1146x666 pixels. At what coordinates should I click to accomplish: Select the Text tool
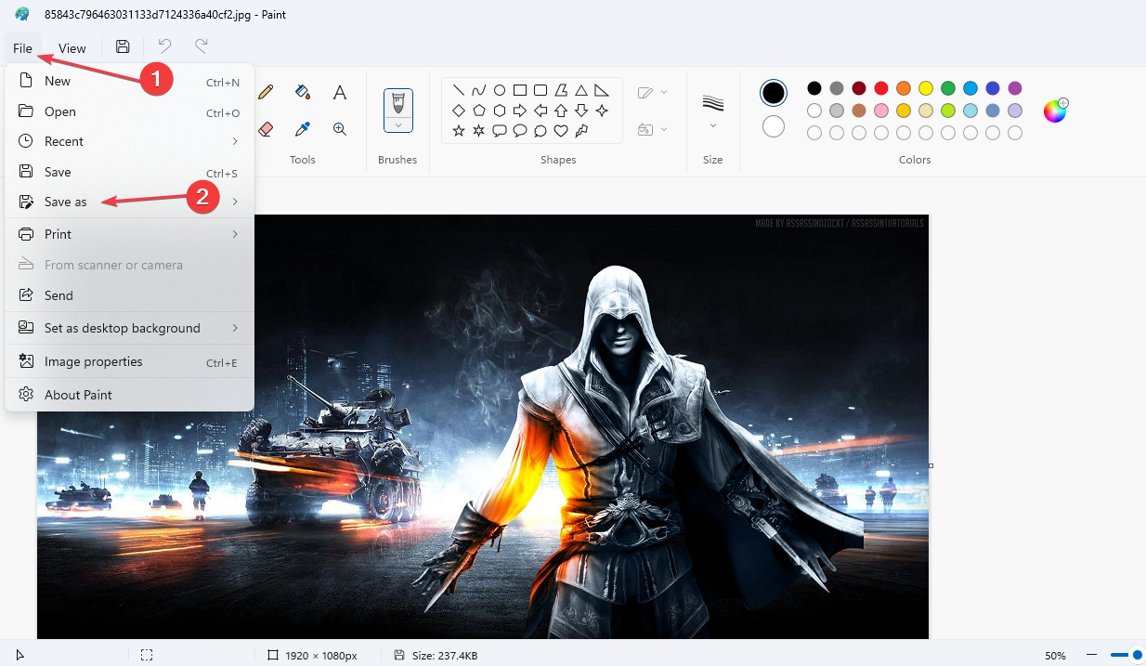[x=340, y=92]
